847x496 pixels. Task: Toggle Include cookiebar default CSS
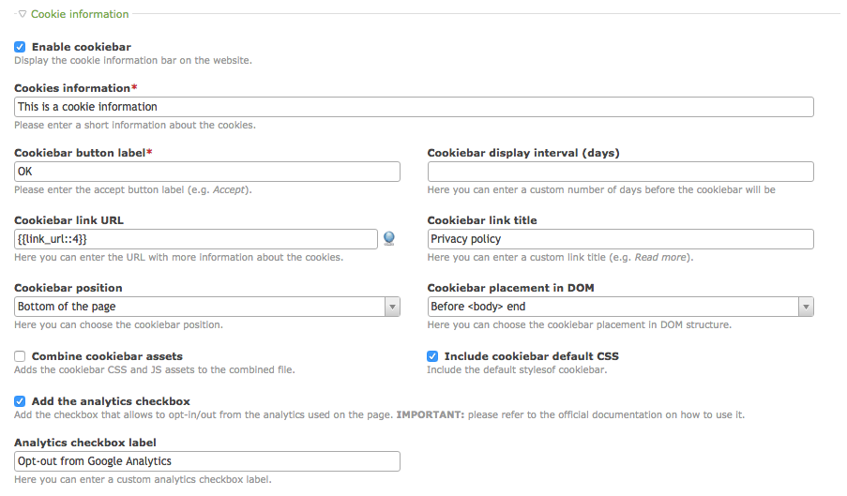(x=432, y=356)
